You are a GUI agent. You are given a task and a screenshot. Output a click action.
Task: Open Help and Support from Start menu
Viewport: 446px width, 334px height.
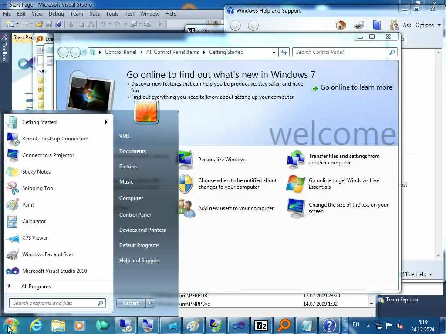pos(139,261)
